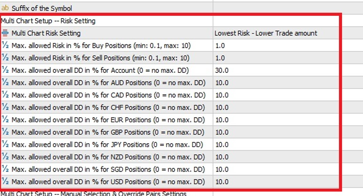Edit the CHF Positions DD value 10.0
The height and width of the screenshot is (196, 363).
[222, 107]
